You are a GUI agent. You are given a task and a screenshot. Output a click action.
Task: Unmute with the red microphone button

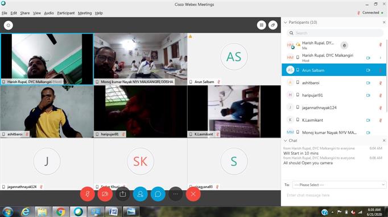point(88,194)
